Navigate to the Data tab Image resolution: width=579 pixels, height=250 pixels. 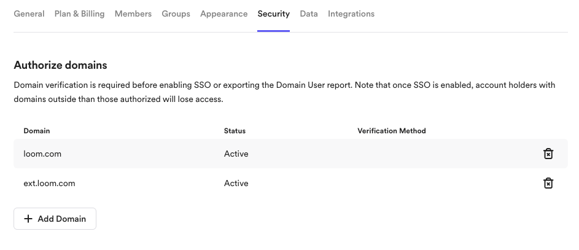pos(308,14)
